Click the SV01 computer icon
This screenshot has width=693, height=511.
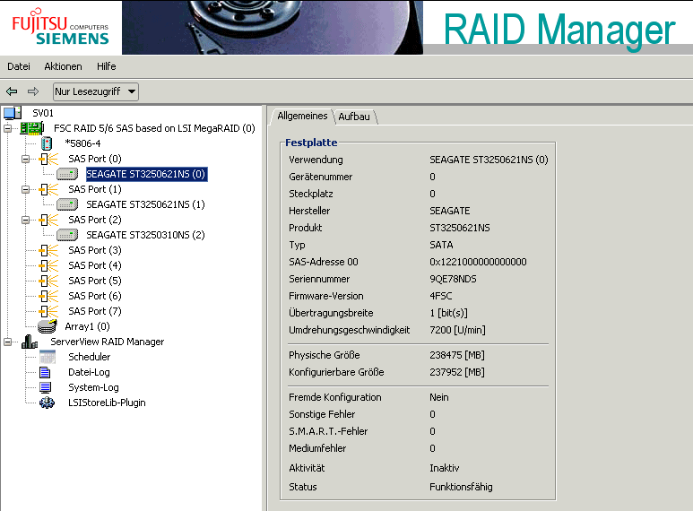click(13, 113)
